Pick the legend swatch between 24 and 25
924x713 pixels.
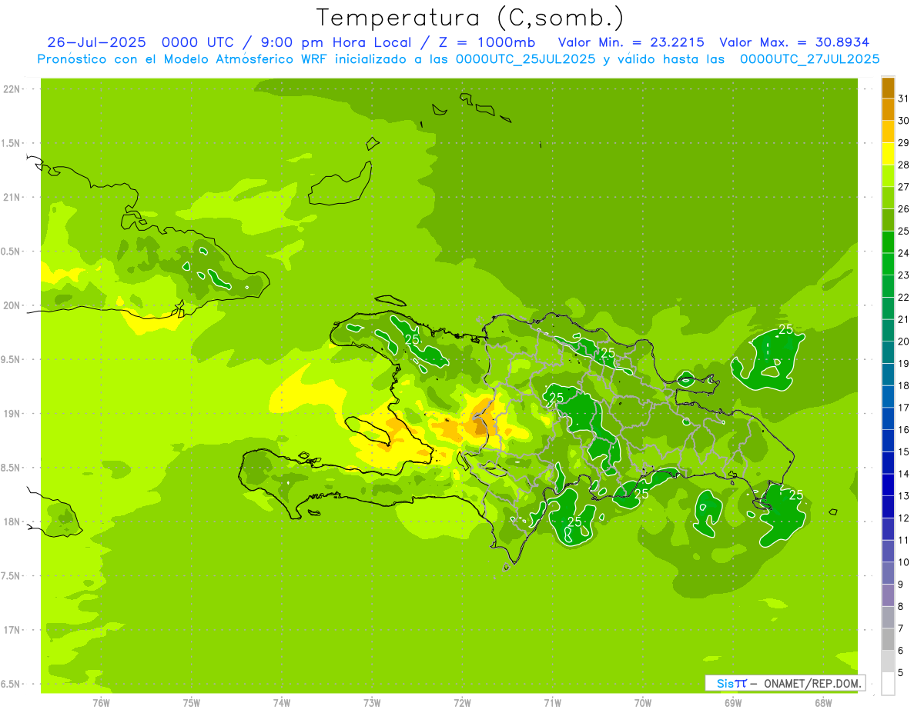pyautogui.click(x=888, y=242)
